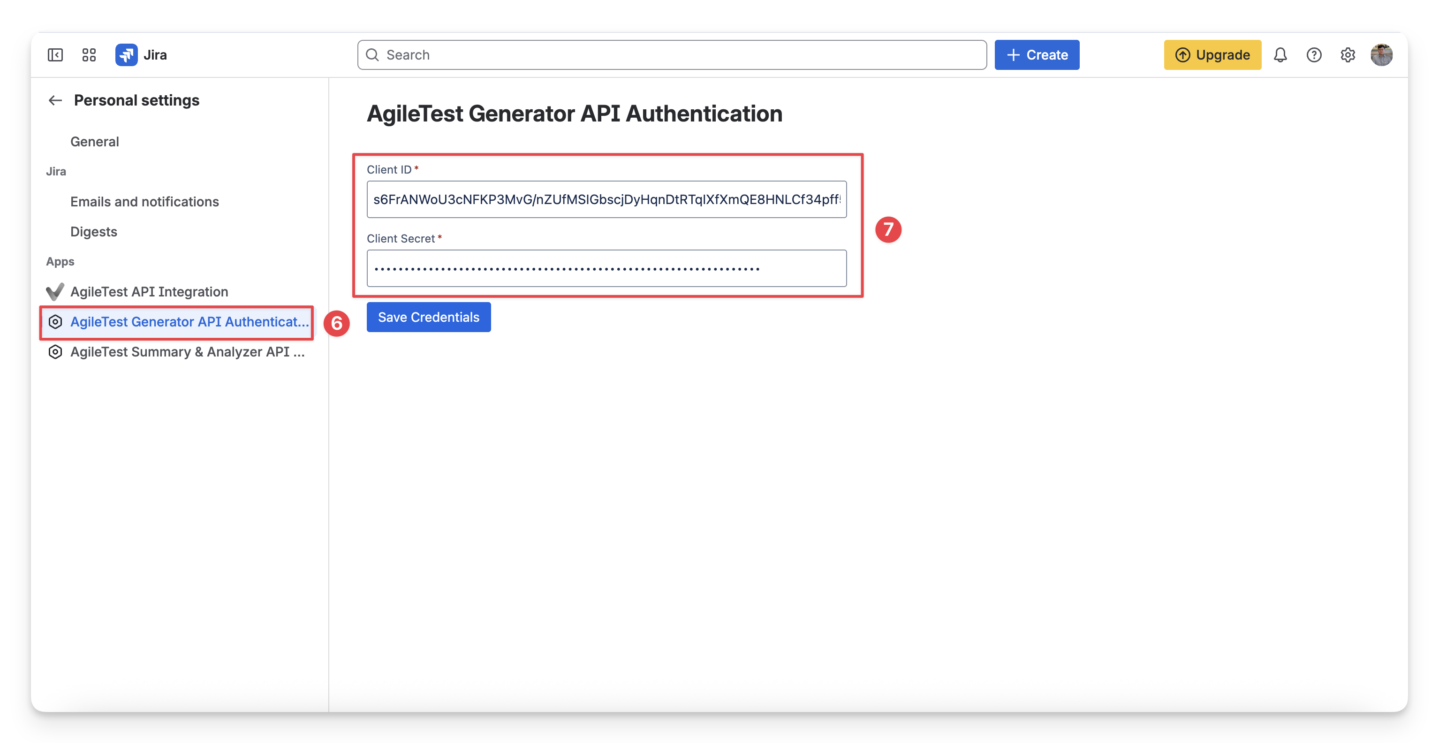The width and height of the screenshot is (1439, 743).
Task: Click the AgileTest checkmark logo icon
Action: point(55,292)
